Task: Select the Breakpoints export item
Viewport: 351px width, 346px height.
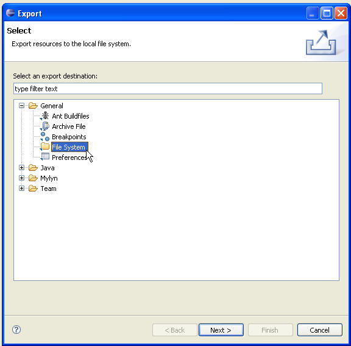Action: click(x=69, y=137)
